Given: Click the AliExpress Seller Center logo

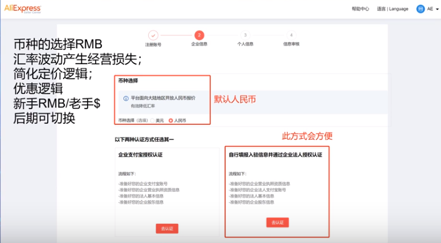Looking at the screenshot, I should pyautogui.click(x=22, y=9).
